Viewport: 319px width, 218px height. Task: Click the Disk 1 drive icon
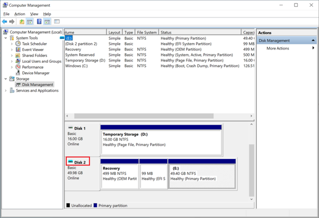click(x=70, y=128)
